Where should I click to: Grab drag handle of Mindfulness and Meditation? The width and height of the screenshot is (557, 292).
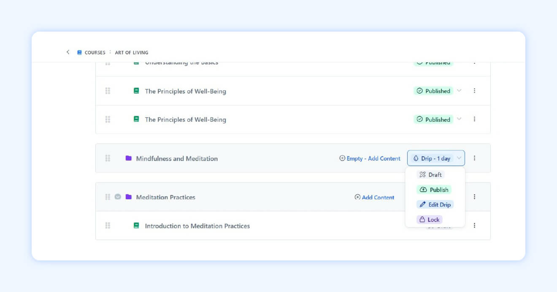click(108, 158)
